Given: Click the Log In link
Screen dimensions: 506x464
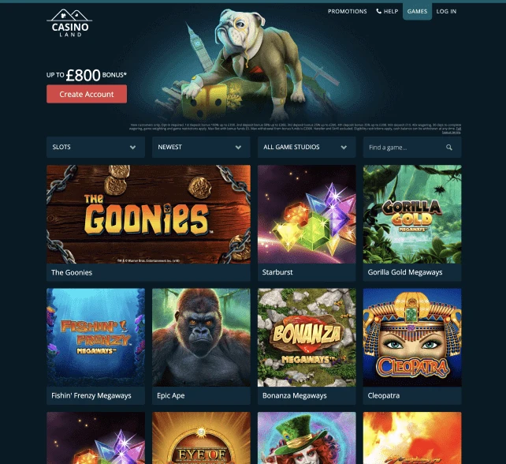Looking at the screenshot, I should (446, 11).
